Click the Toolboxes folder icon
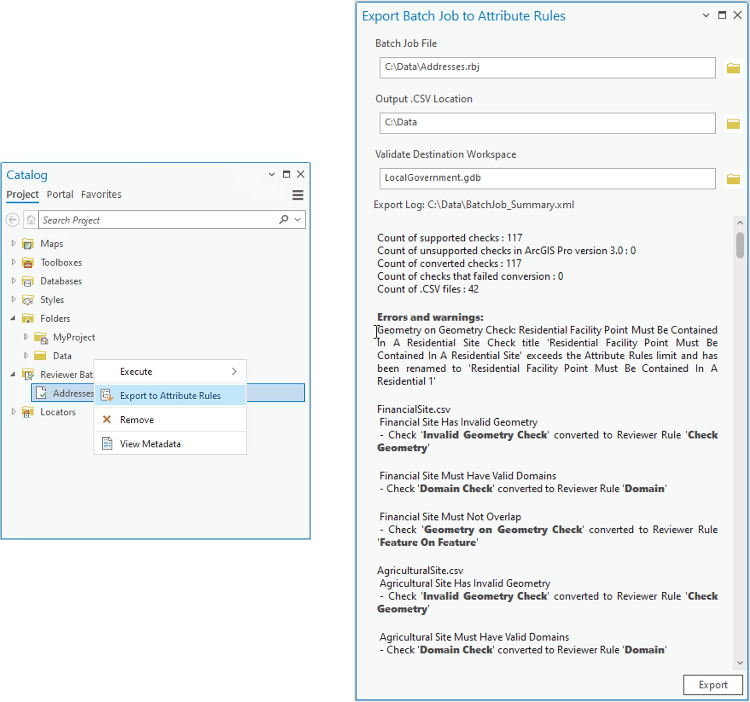This screenshot has height=702, width=750. [x=28, y=262]
